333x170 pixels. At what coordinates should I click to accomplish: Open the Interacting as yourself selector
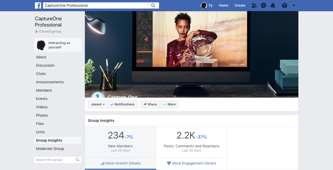pyautogui.click(x=58, y=45)
